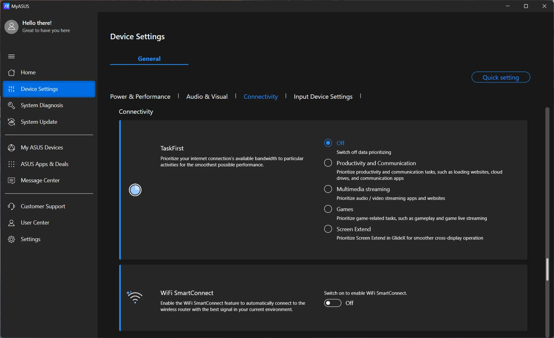Minimize the MyASUS window

pos(508,6)
